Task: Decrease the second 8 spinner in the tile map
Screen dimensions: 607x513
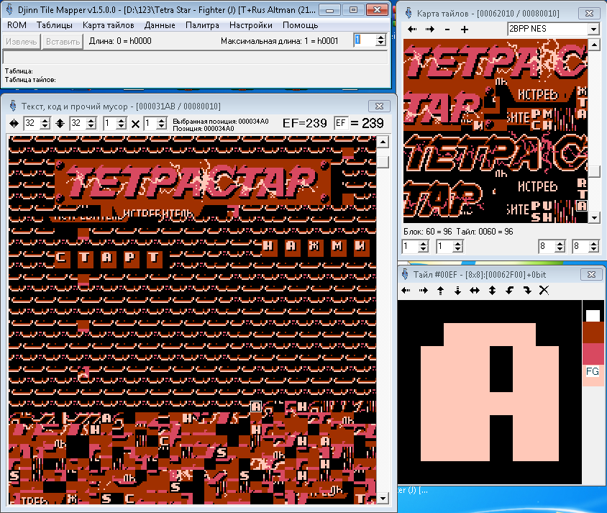Action: tap(593, 250)
